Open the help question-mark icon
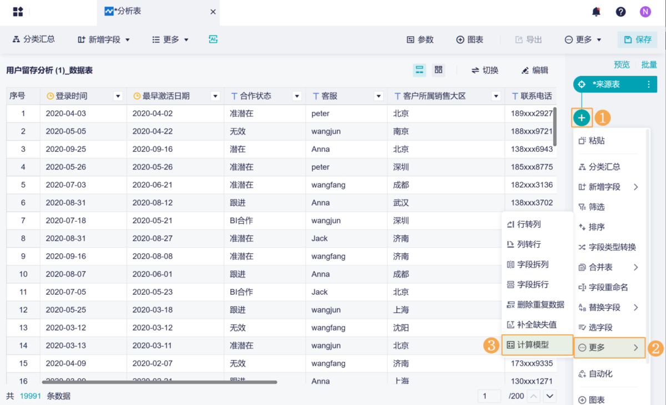 (x=620, y=11)
